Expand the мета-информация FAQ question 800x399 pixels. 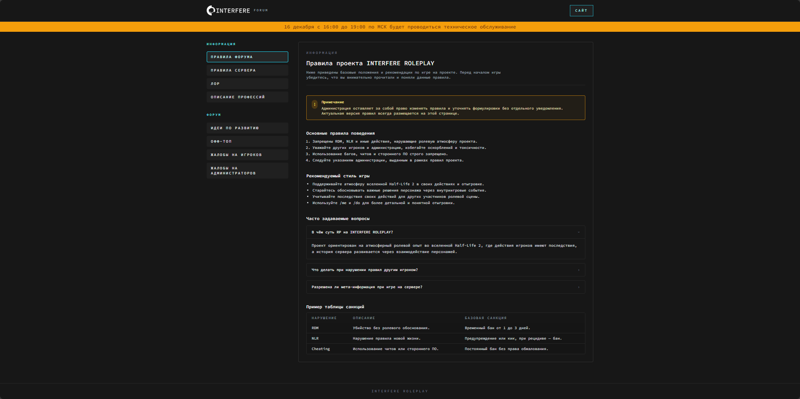point(445,287)
